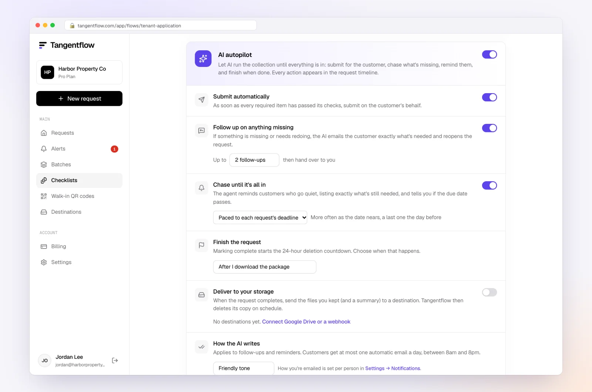Screen dimensions: 592x392
Task: Toggle Follow up on anything missing switch
Action: pyautogui.click(x=490, y=128)
